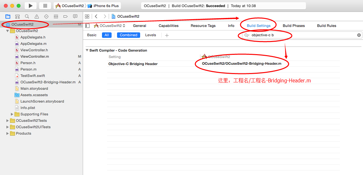Open OCuseSwift2-Bridging-Header.m file
Viewport: 363px width, 175px height.
[x=48, y=82]
